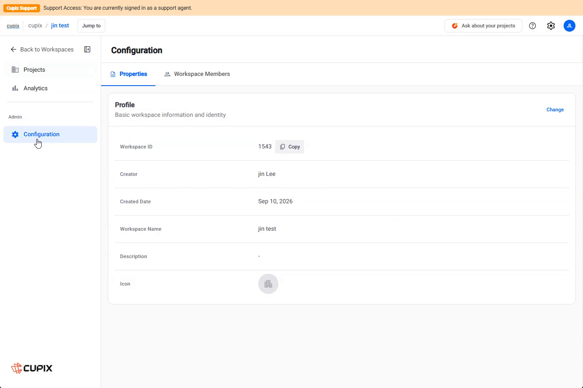Click the Configuration page heading
Screen dimensions: 583x388
click(x=137, y=50)
